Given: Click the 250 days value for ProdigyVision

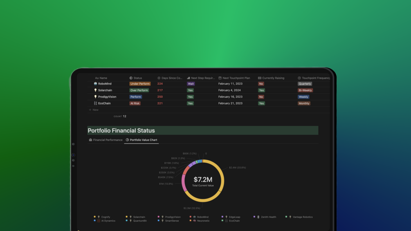Looking at the screenshot, I should pos(160,96).
